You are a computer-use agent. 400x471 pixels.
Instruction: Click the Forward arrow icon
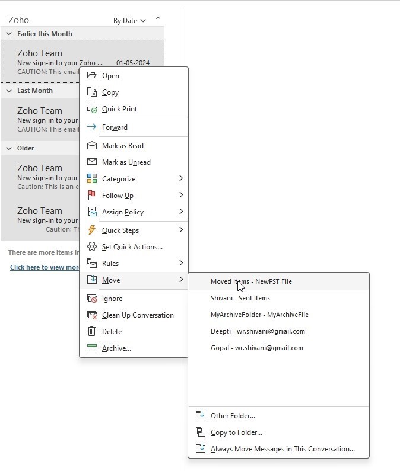coord(92,127)
